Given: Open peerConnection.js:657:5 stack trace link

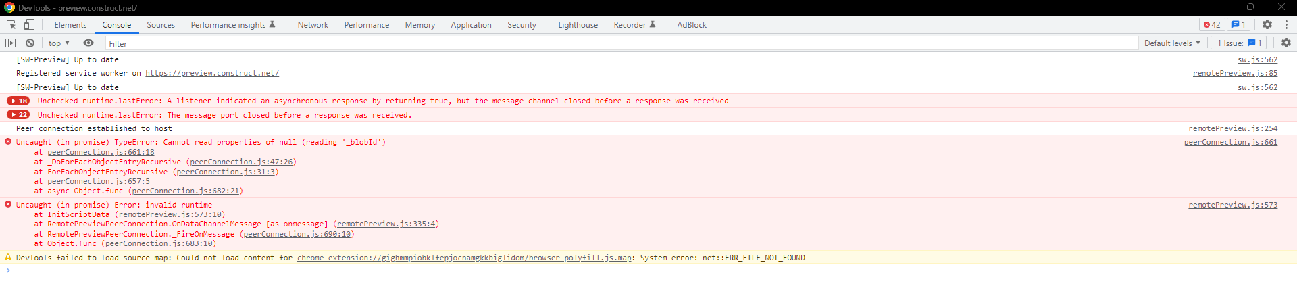Looking at the screenshot, I should 99,181.
